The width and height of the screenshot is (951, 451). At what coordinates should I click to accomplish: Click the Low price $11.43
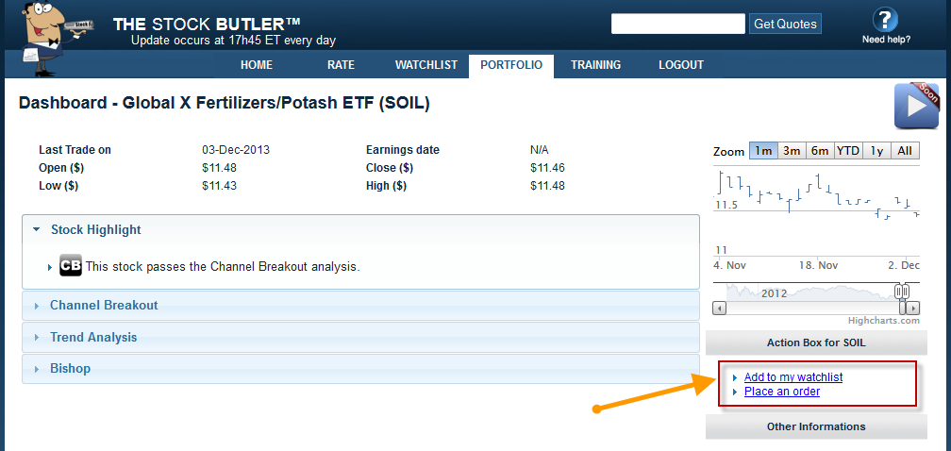219,186
